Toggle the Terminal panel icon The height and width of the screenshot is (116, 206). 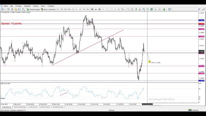(x=20, y=9)
